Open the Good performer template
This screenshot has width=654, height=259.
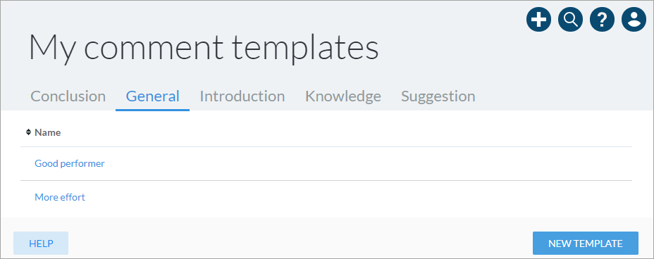70,164
